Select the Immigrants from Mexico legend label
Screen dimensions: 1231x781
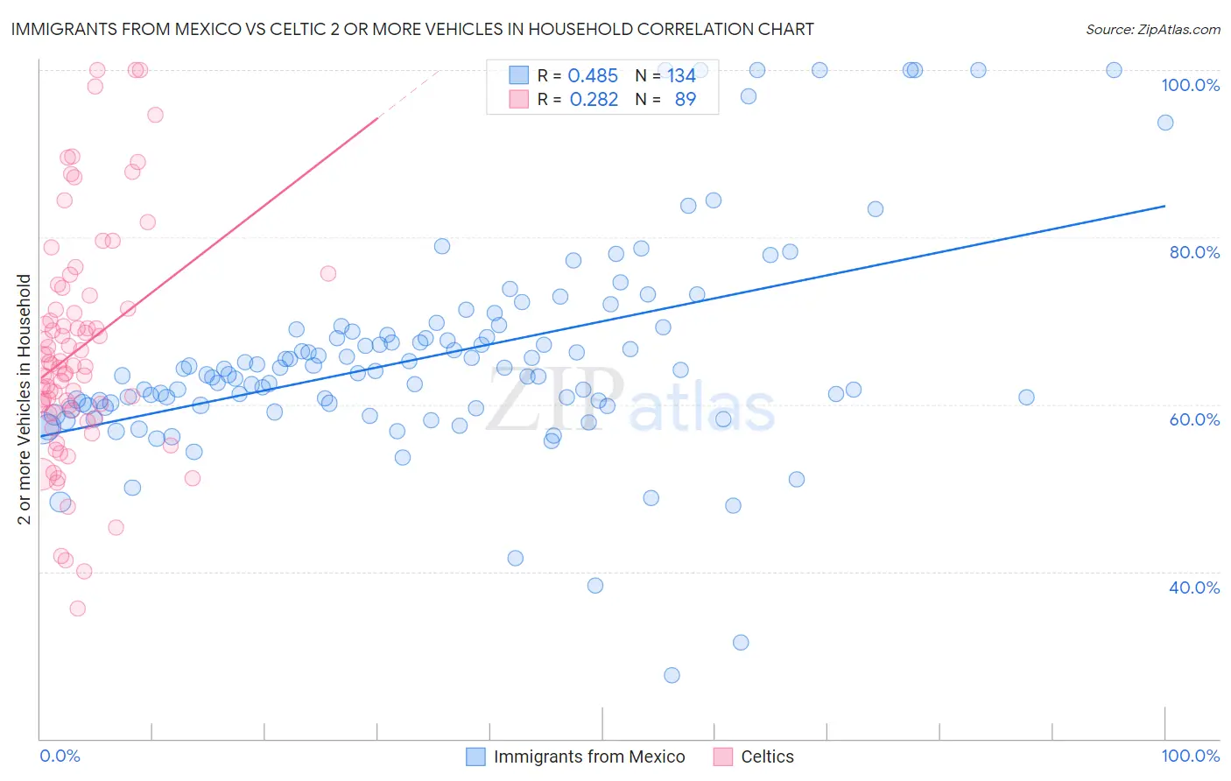(589, 756)
